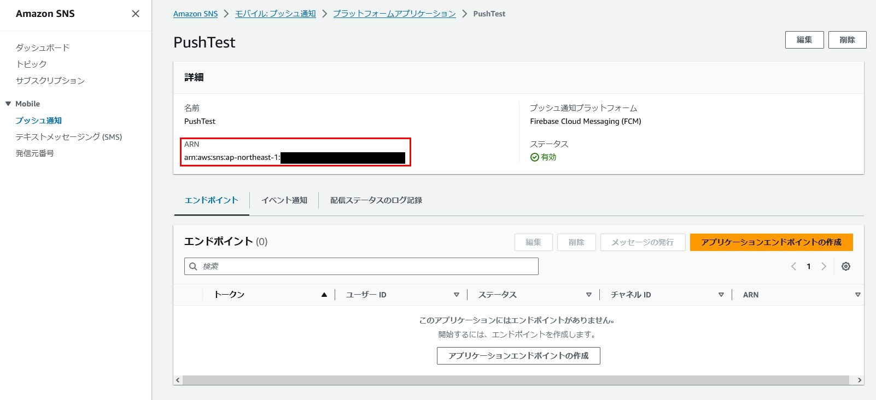Click the 削除 button for PushTest application

tap(847, 40)
